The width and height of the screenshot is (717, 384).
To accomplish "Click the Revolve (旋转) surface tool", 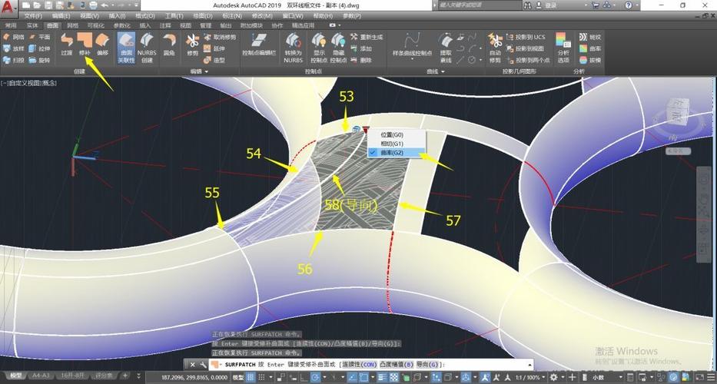I will click(40, 60).
